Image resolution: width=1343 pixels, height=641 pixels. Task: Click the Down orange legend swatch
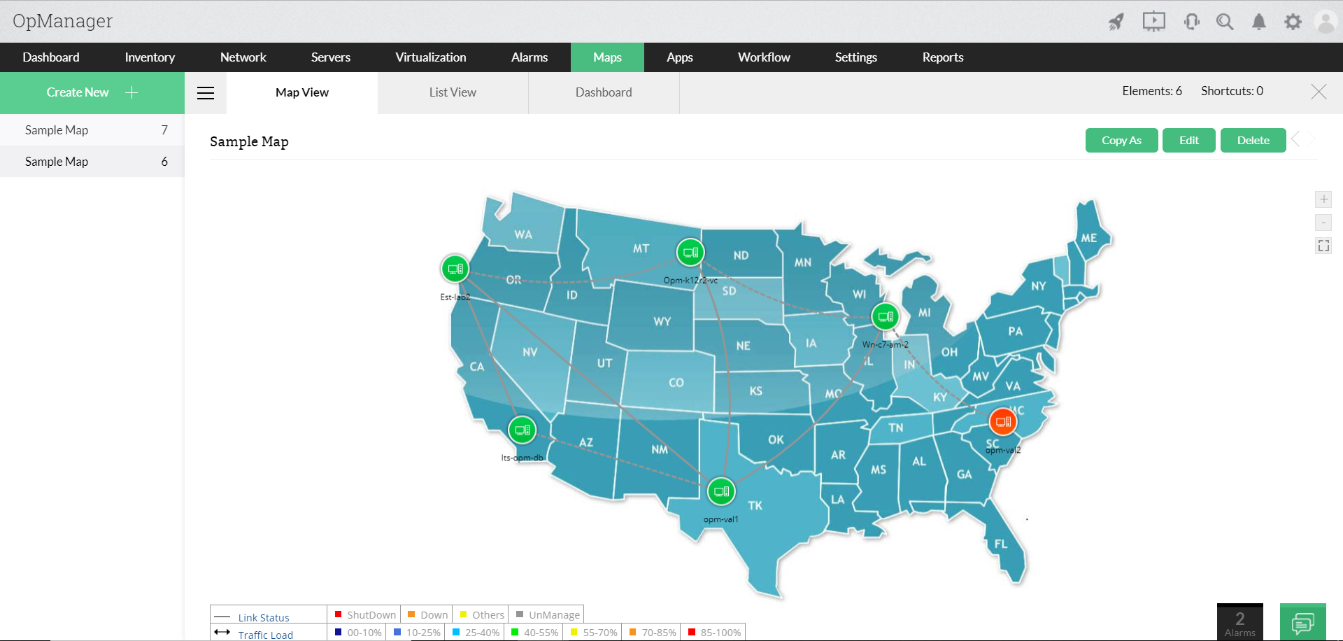[411, 614]
